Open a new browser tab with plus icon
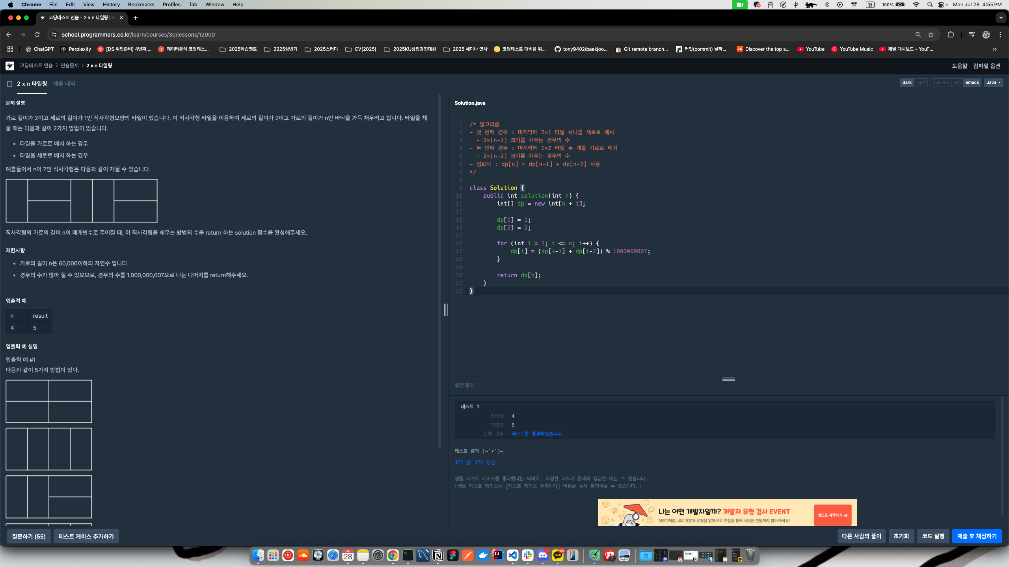The width and height of the screenshot is (1009, 567). pyautogui.click(x=136, y=18)
